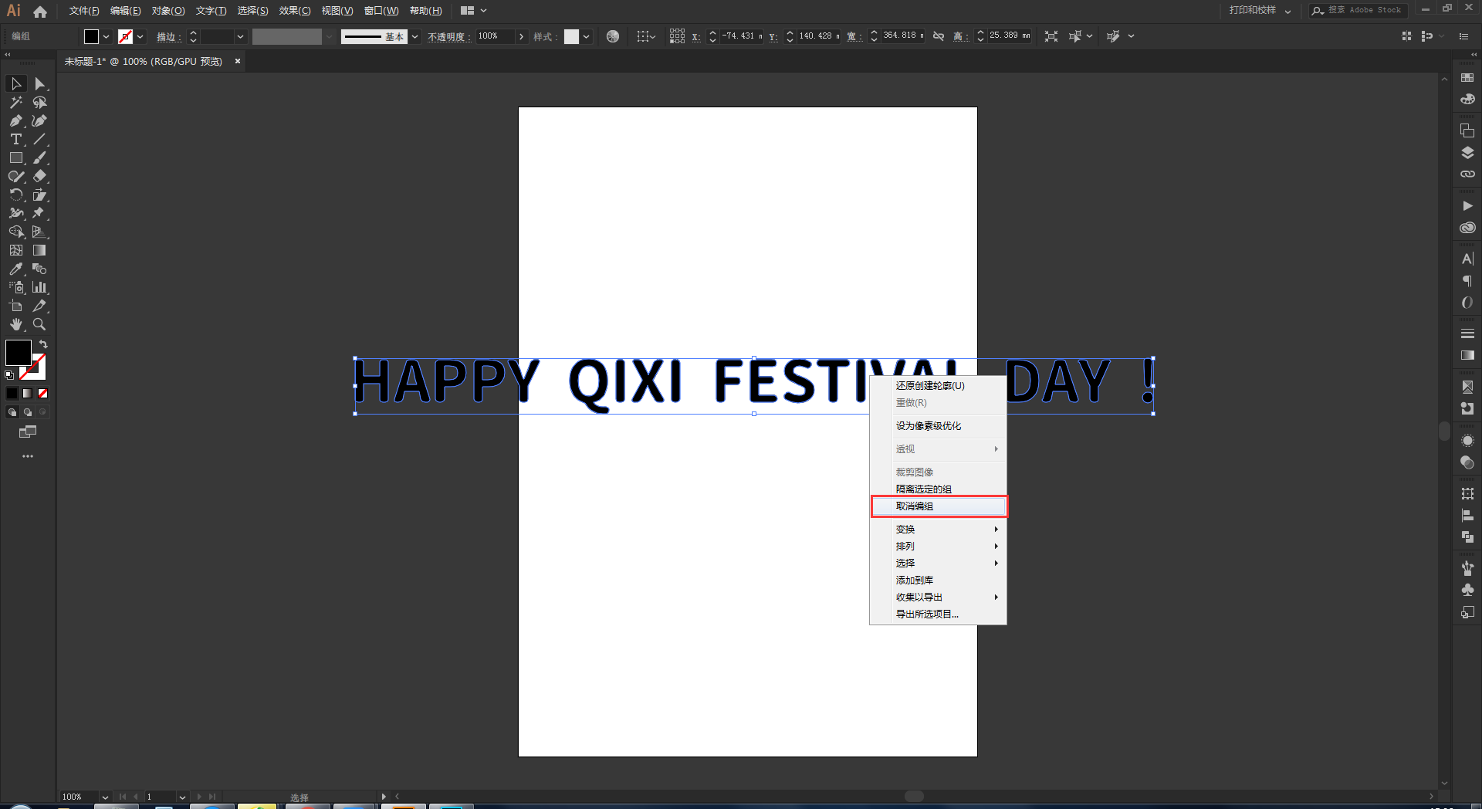Swap fill and stroke colors
This screenshot has height=809, width=1482.
(x=43, y=344)
